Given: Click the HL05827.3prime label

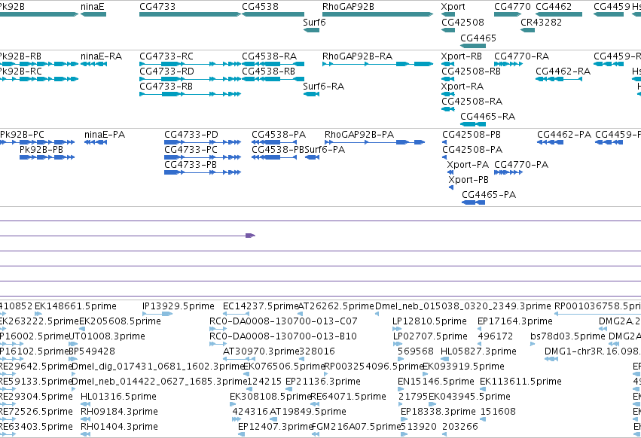Looking at the screenshot, I should pyautogui.click(x=478, y=351).
